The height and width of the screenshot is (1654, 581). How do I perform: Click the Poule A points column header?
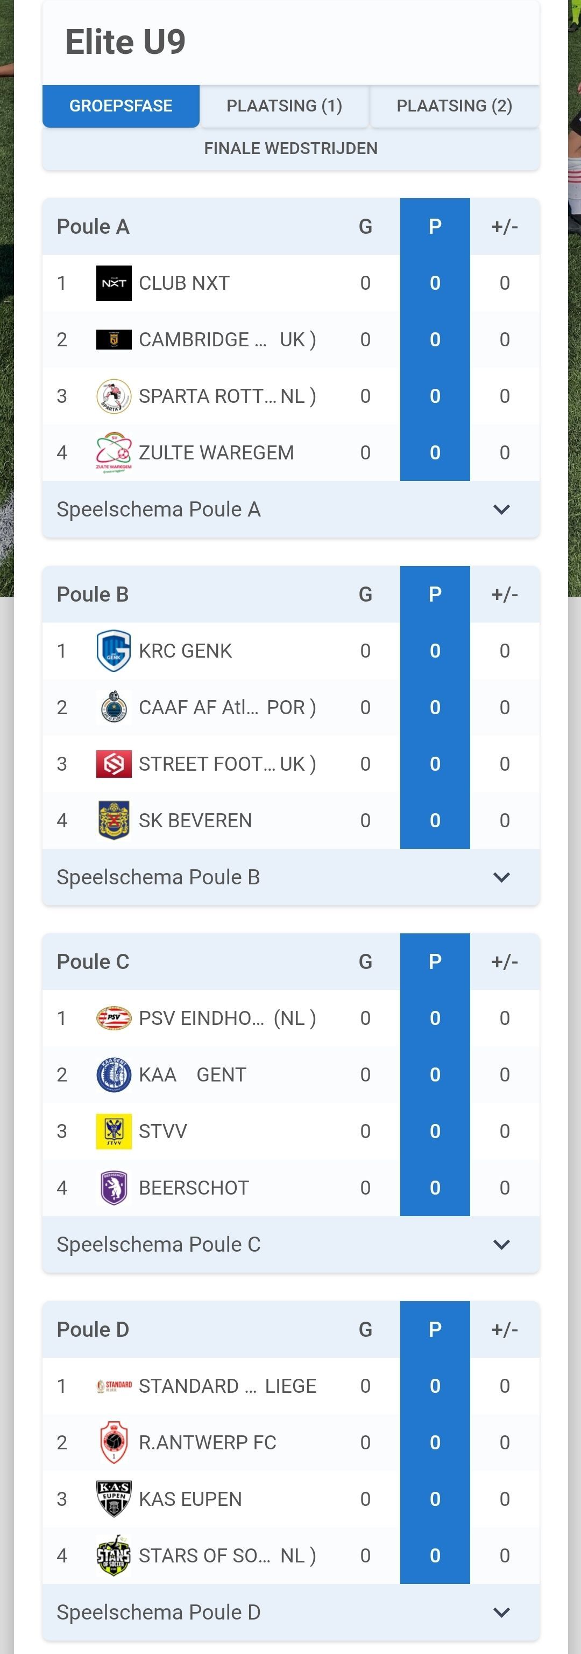[435, 227]
